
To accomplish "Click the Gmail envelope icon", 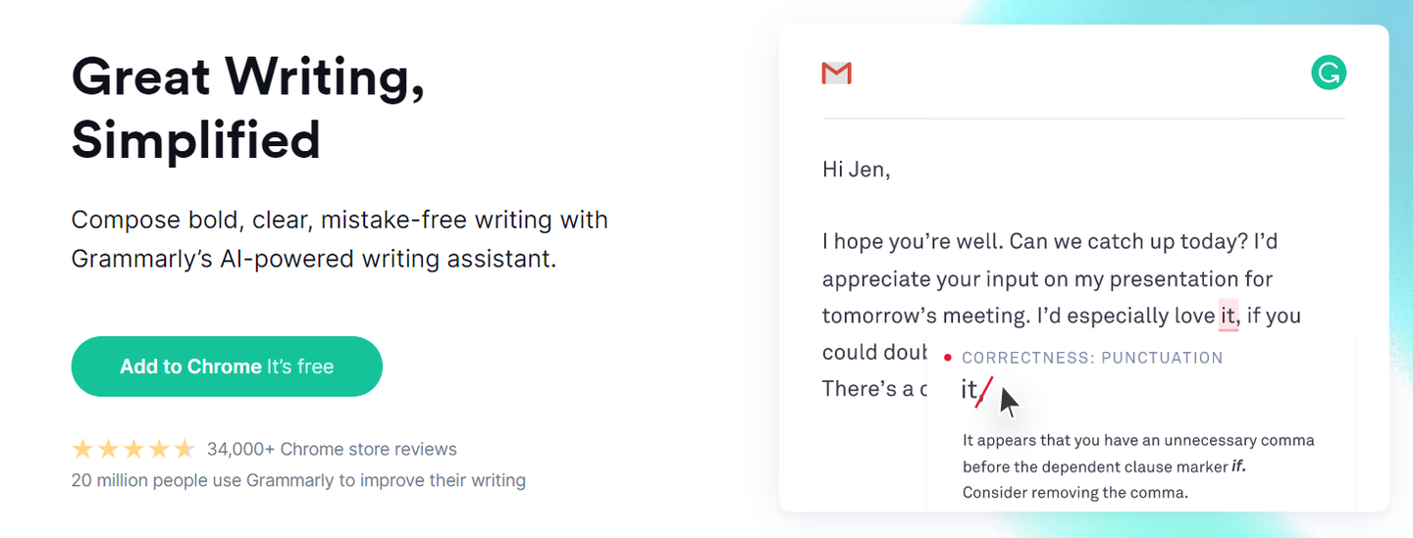I will (x=836, y=73).
